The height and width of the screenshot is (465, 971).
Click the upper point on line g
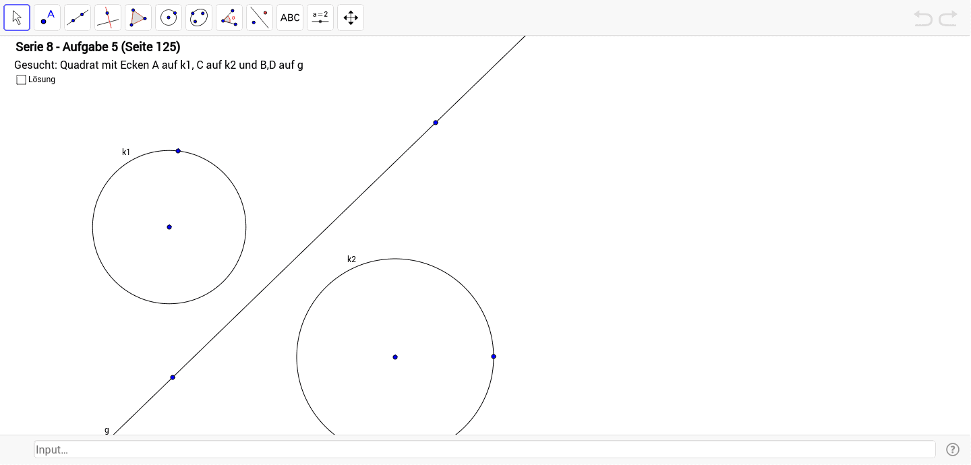436,123
